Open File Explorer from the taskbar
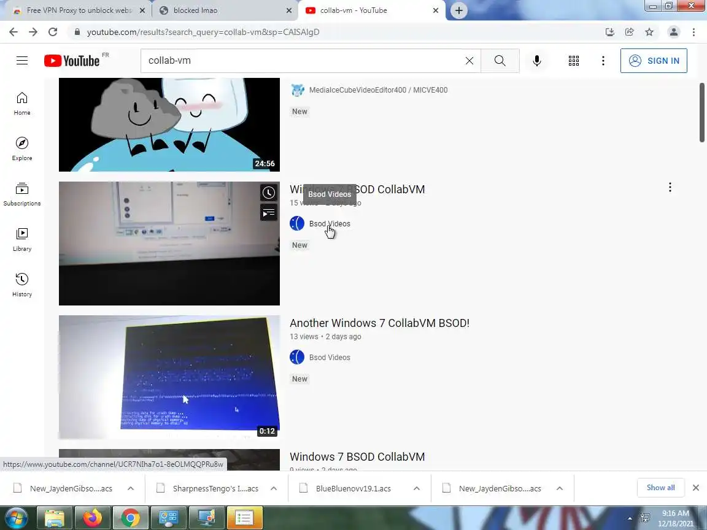The image size is (707, 530). point(54,518)
